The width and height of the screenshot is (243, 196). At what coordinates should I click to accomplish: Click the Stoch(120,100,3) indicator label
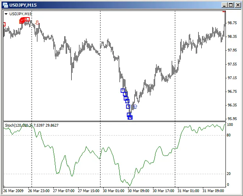pyautogui.click(x=31, y=125)
